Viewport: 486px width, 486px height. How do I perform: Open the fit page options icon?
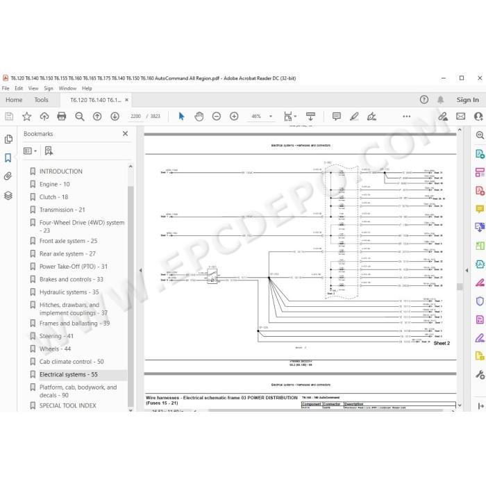(290, 117)
